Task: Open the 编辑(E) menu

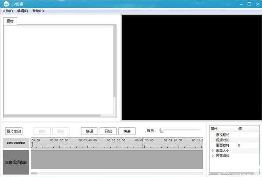Action: pyautogui.click(x=22, y=11)
